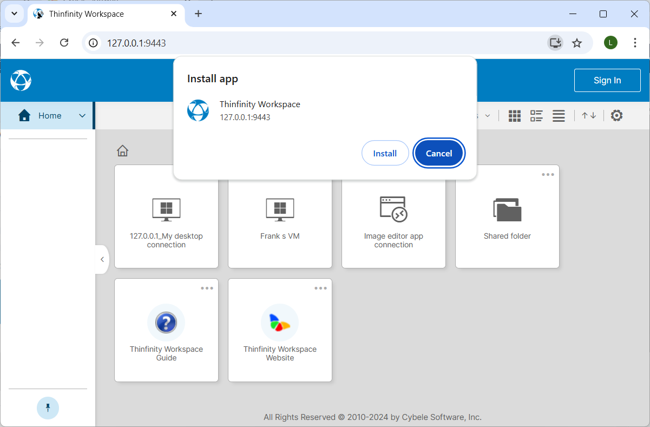
Task: Switch to large grid view
Action: click(x=514, y=116)
